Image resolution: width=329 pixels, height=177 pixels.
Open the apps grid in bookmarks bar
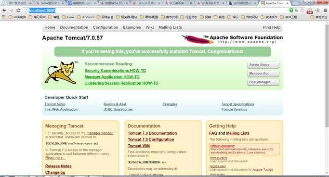click(x=3, y=17)
